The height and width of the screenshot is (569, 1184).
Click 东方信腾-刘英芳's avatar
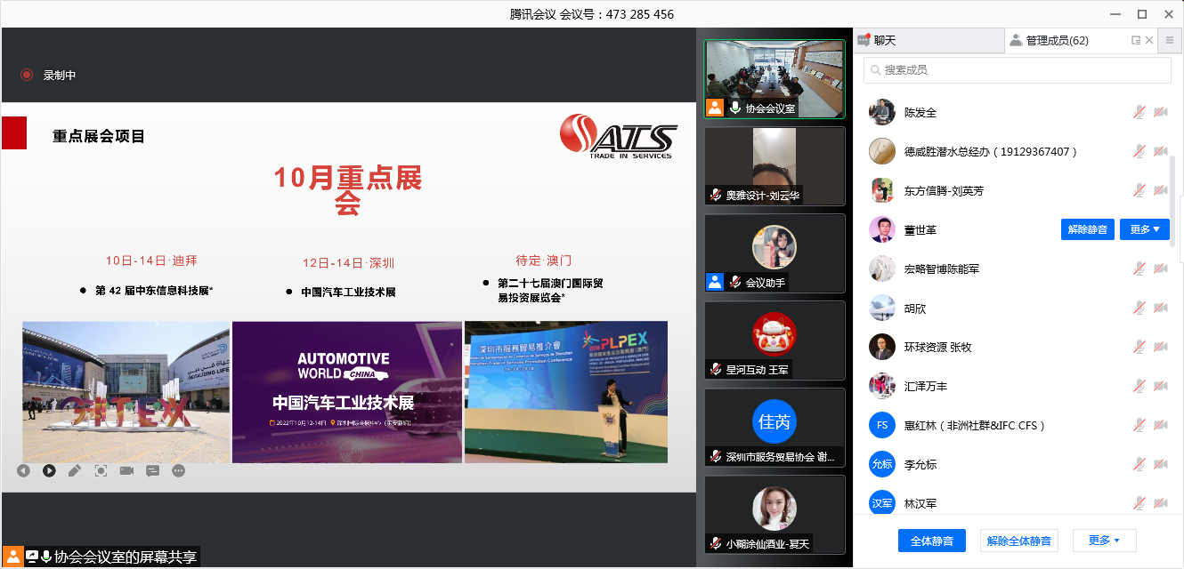coord(881,190)
